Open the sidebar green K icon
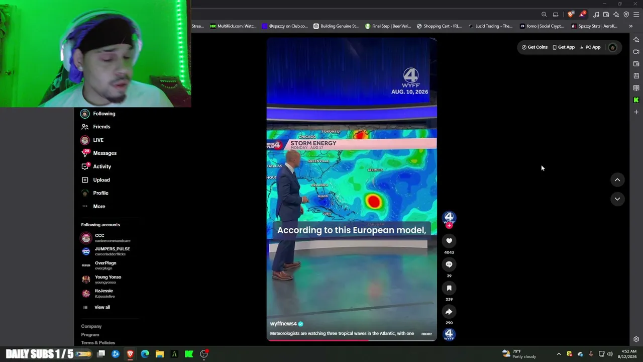 636,100
